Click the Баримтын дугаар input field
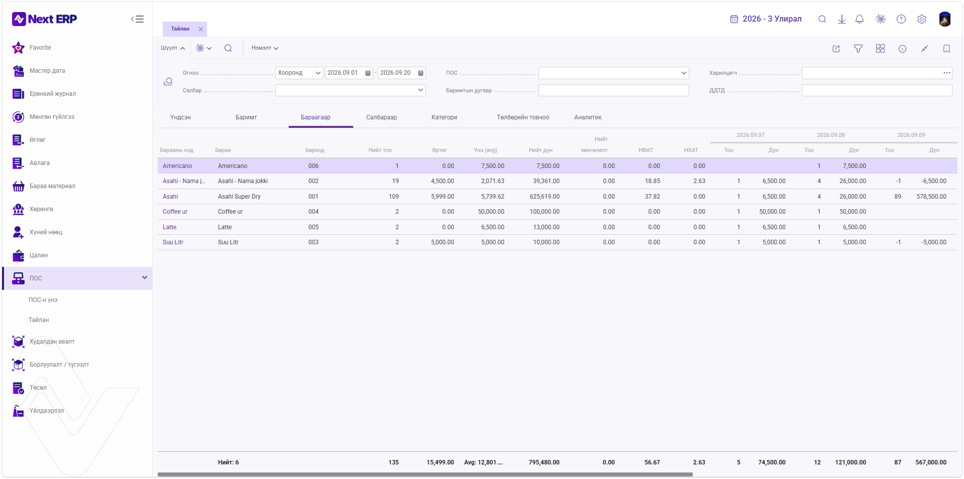This screenshot has height=479, width=964. [613, 90]
